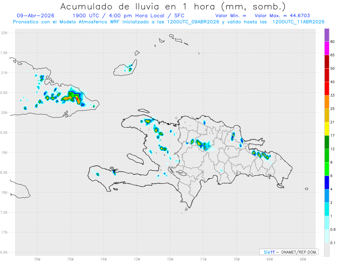Click the 72W longitude axis label
This screenshot has height=263, width=340.
pos(170,259)
